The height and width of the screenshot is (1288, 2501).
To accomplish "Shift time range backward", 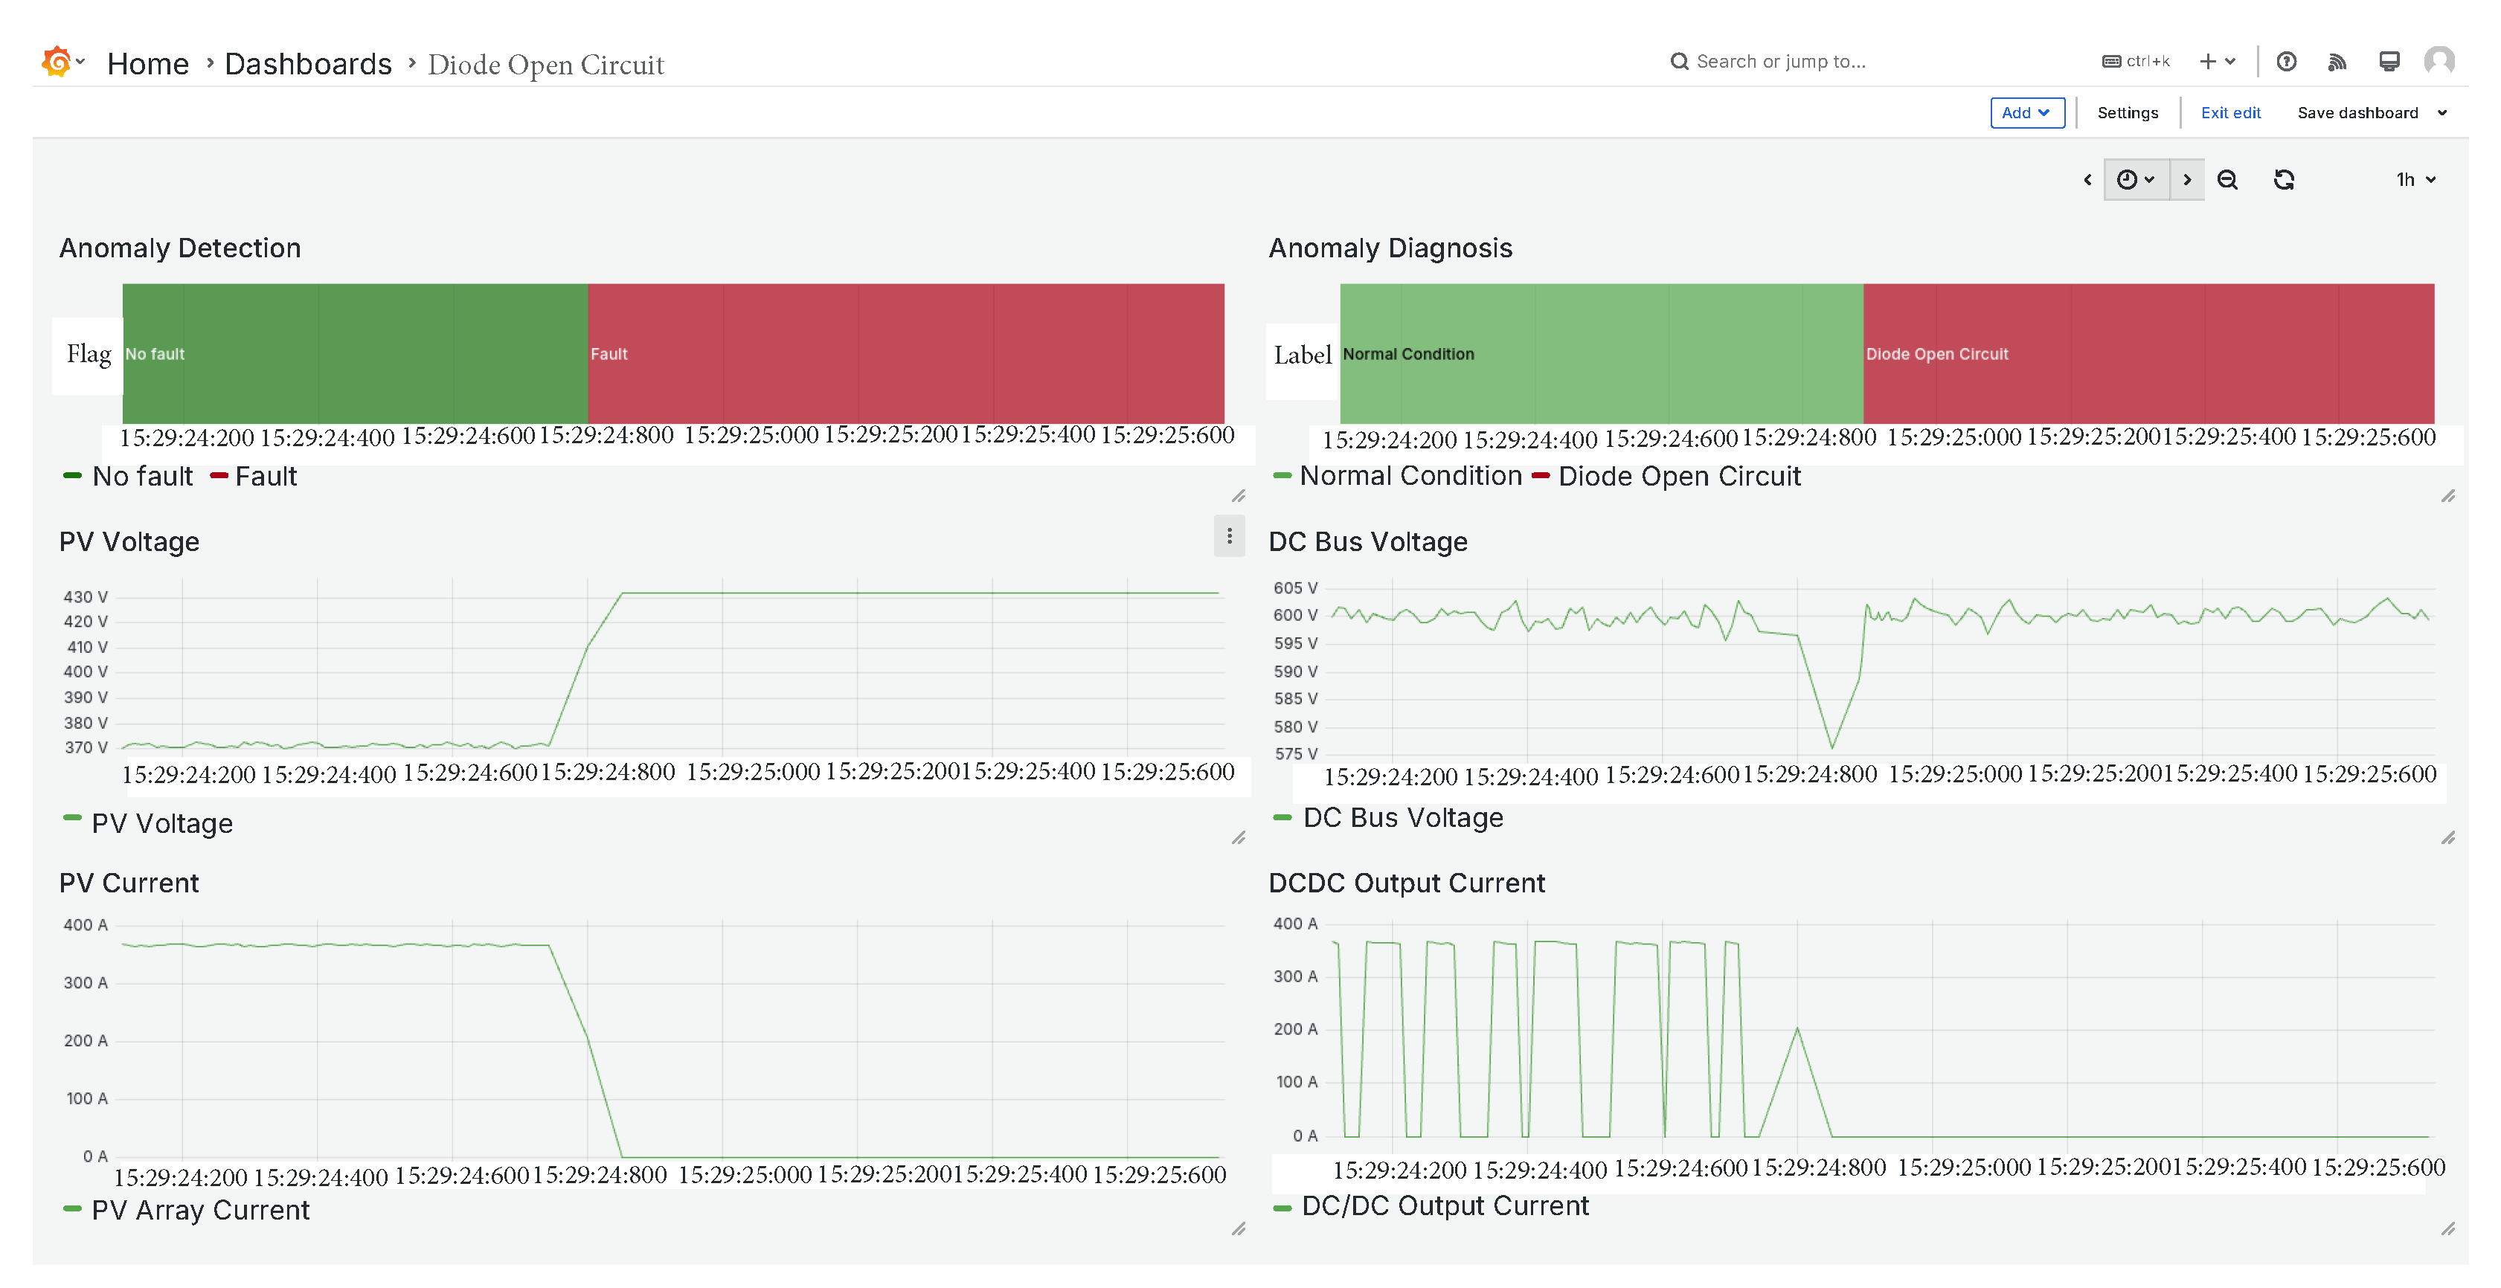I will point(2087,179).
